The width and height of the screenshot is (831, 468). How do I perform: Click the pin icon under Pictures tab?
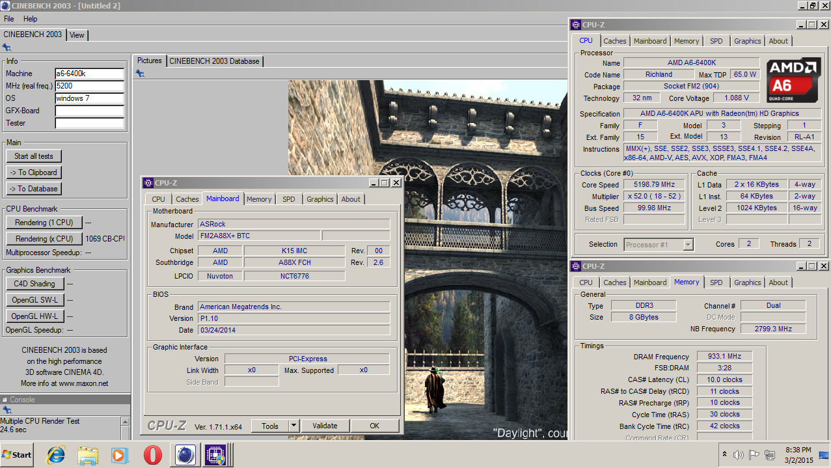tap(140, 74)
